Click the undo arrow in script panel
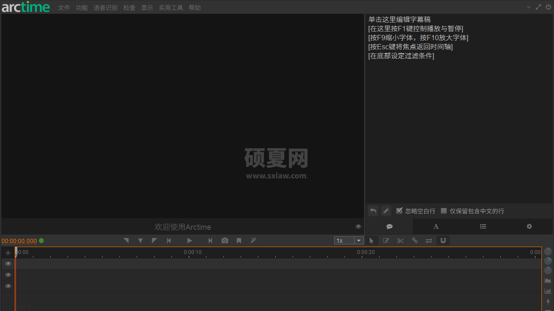 tap(373, 211)
